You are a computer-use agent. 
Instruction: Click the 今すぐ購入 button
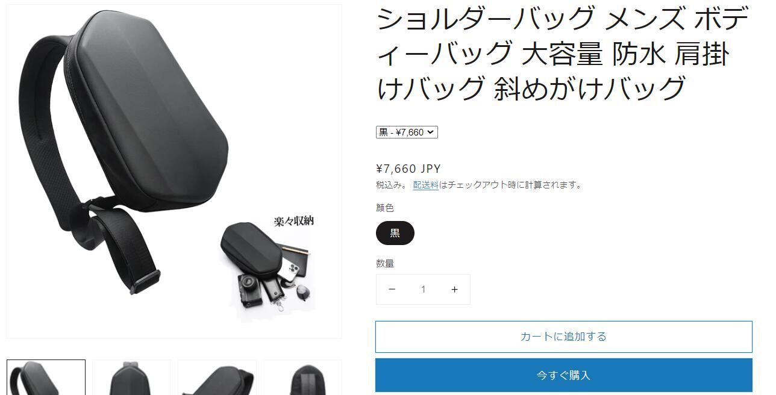(x=564, y=375)
